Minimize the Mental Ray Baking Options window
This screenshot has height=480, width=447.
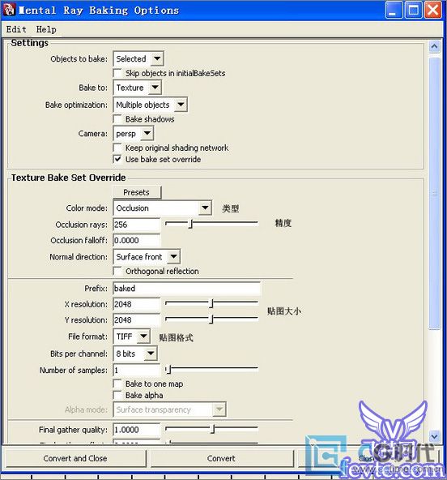(x=394, y=10)
